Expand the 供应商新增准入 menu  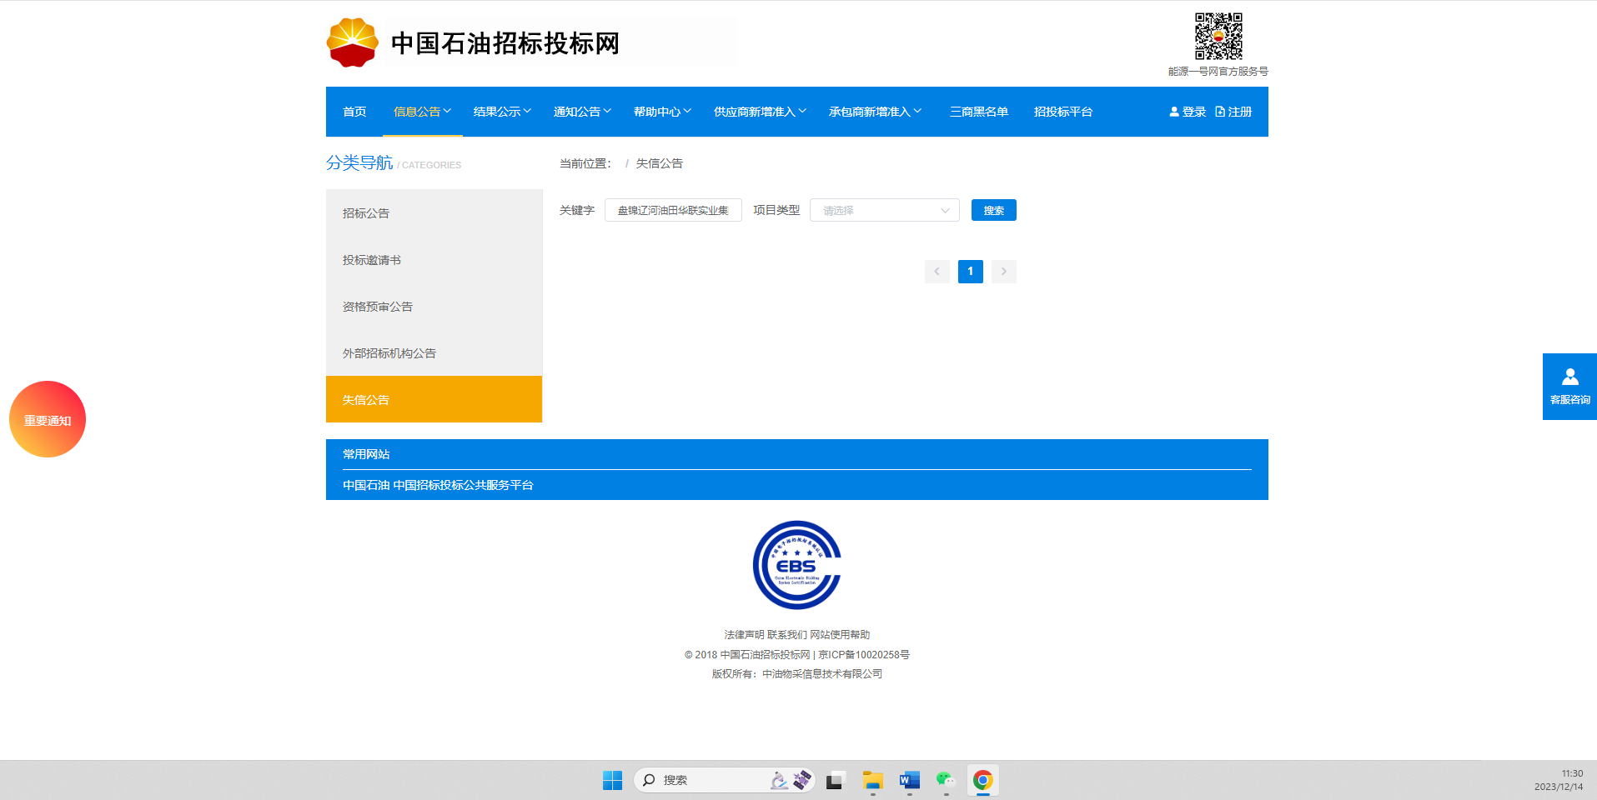pos(760,112)
